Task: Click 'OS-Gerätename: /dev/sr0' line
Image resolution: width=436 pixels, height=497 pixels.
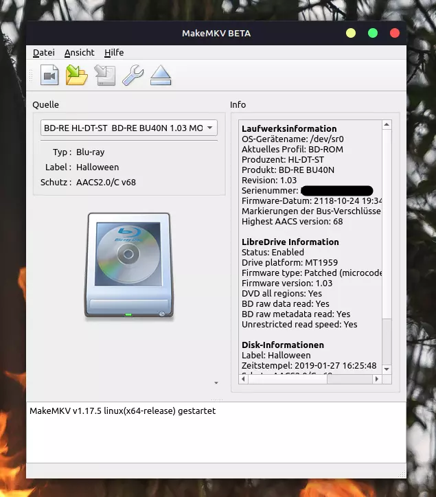Action: (292, 139)
